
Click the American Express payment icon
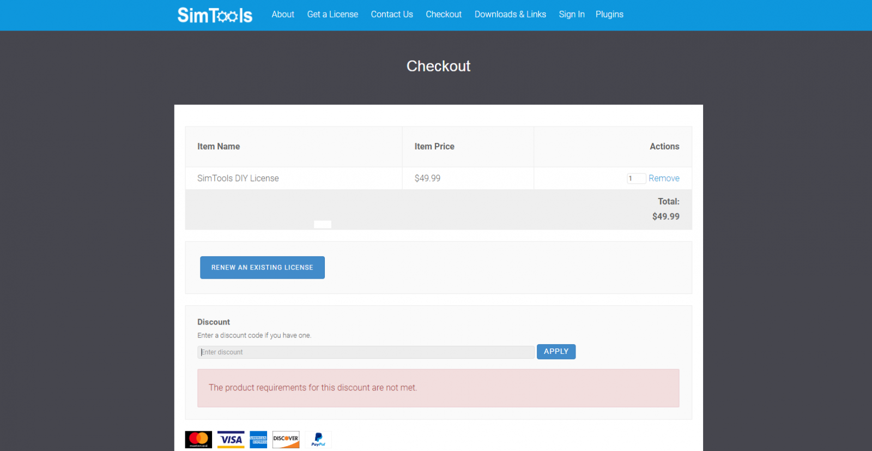tap(258, 440)
